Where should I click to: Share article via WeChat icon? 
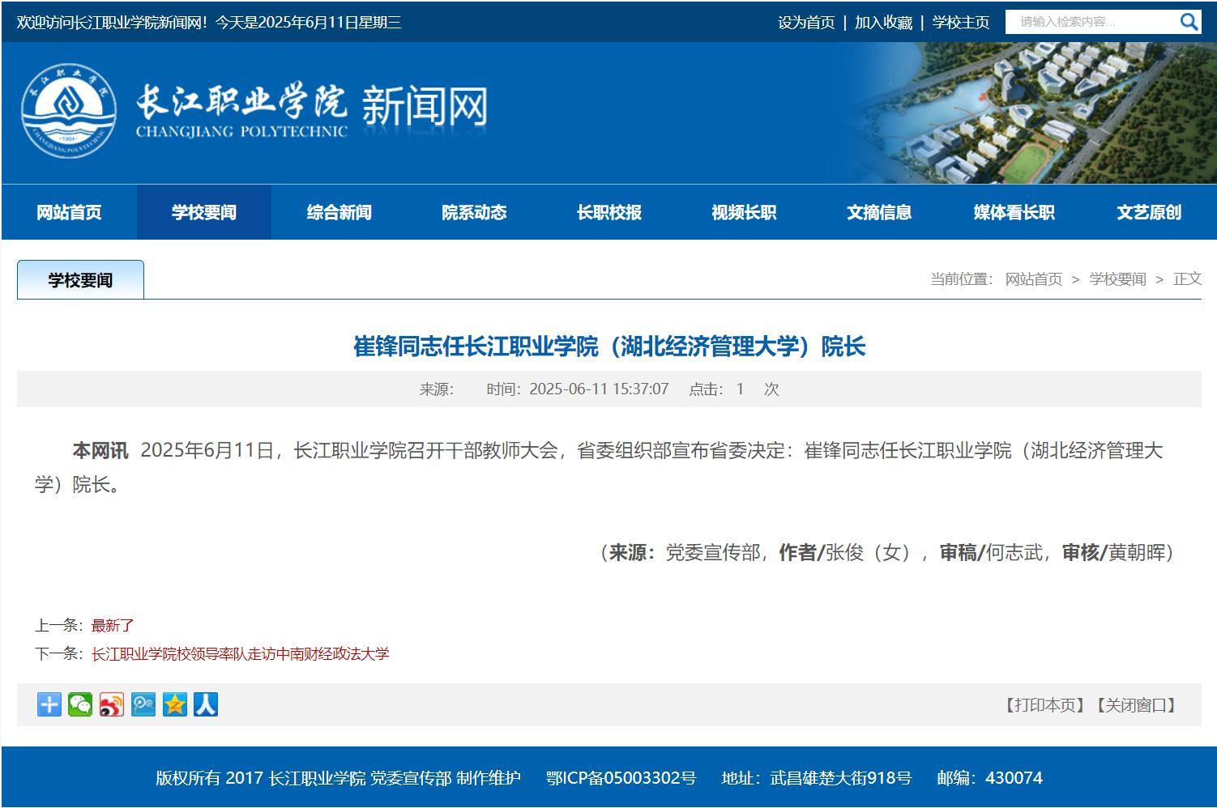tap(80, 704)
